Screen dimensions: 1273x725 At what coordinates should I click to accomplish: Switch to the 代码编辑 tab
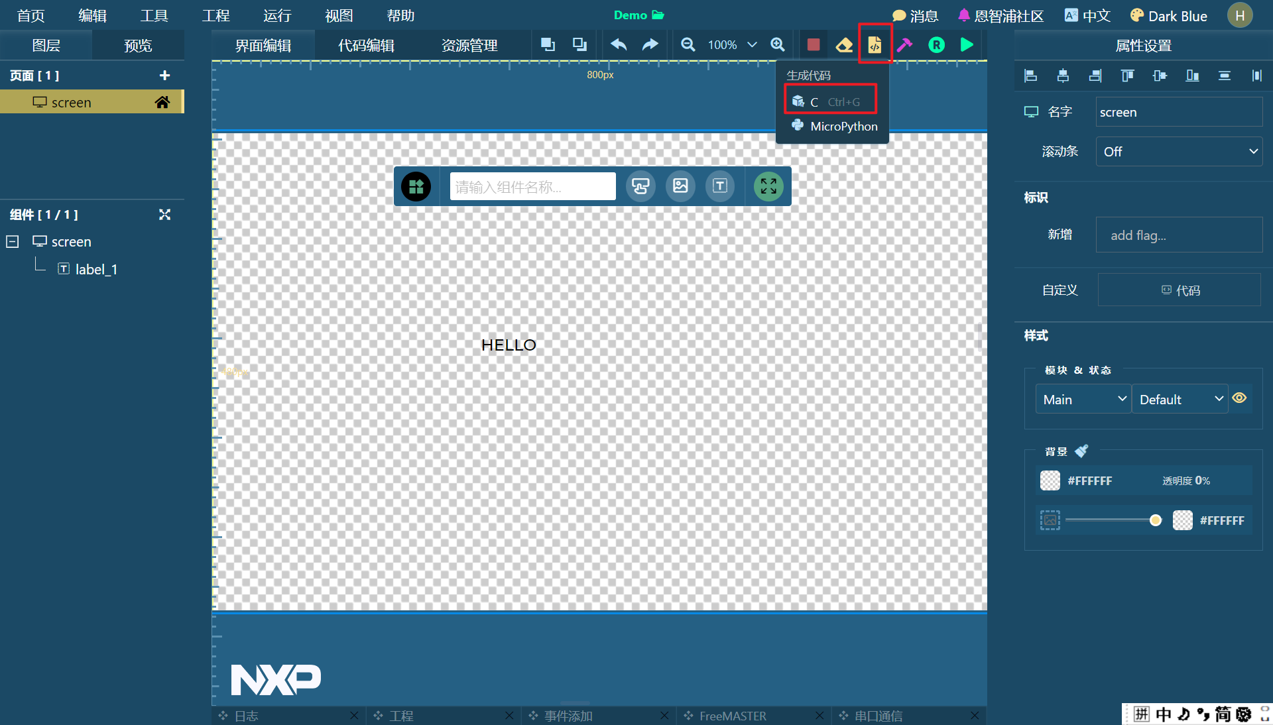point(366,46)
